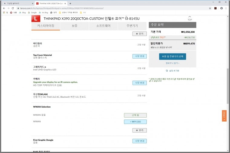Close the ThinkPad X390 tab
The height and width of the screenshot is (153, 230).
pos(65,3)
